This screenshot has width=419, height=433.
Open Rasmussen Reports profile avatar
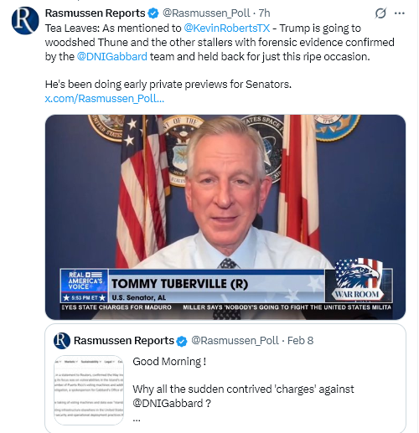tap(25, 21)
